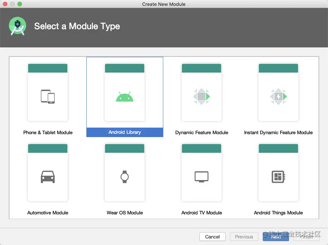The width and height of the screenshot is (328, 245).
Task: Click the Phone & Tablet Module label
Action: 48,132
